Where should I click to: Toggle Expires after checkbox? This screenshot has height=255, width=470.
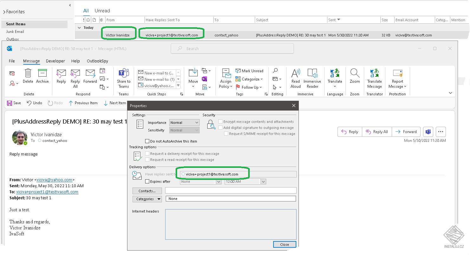147,182
